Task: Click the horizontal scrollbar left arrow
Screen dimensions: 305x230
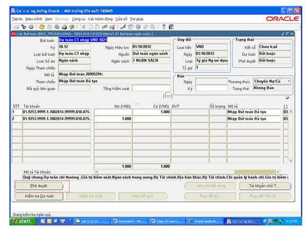Action: [96, 172]
